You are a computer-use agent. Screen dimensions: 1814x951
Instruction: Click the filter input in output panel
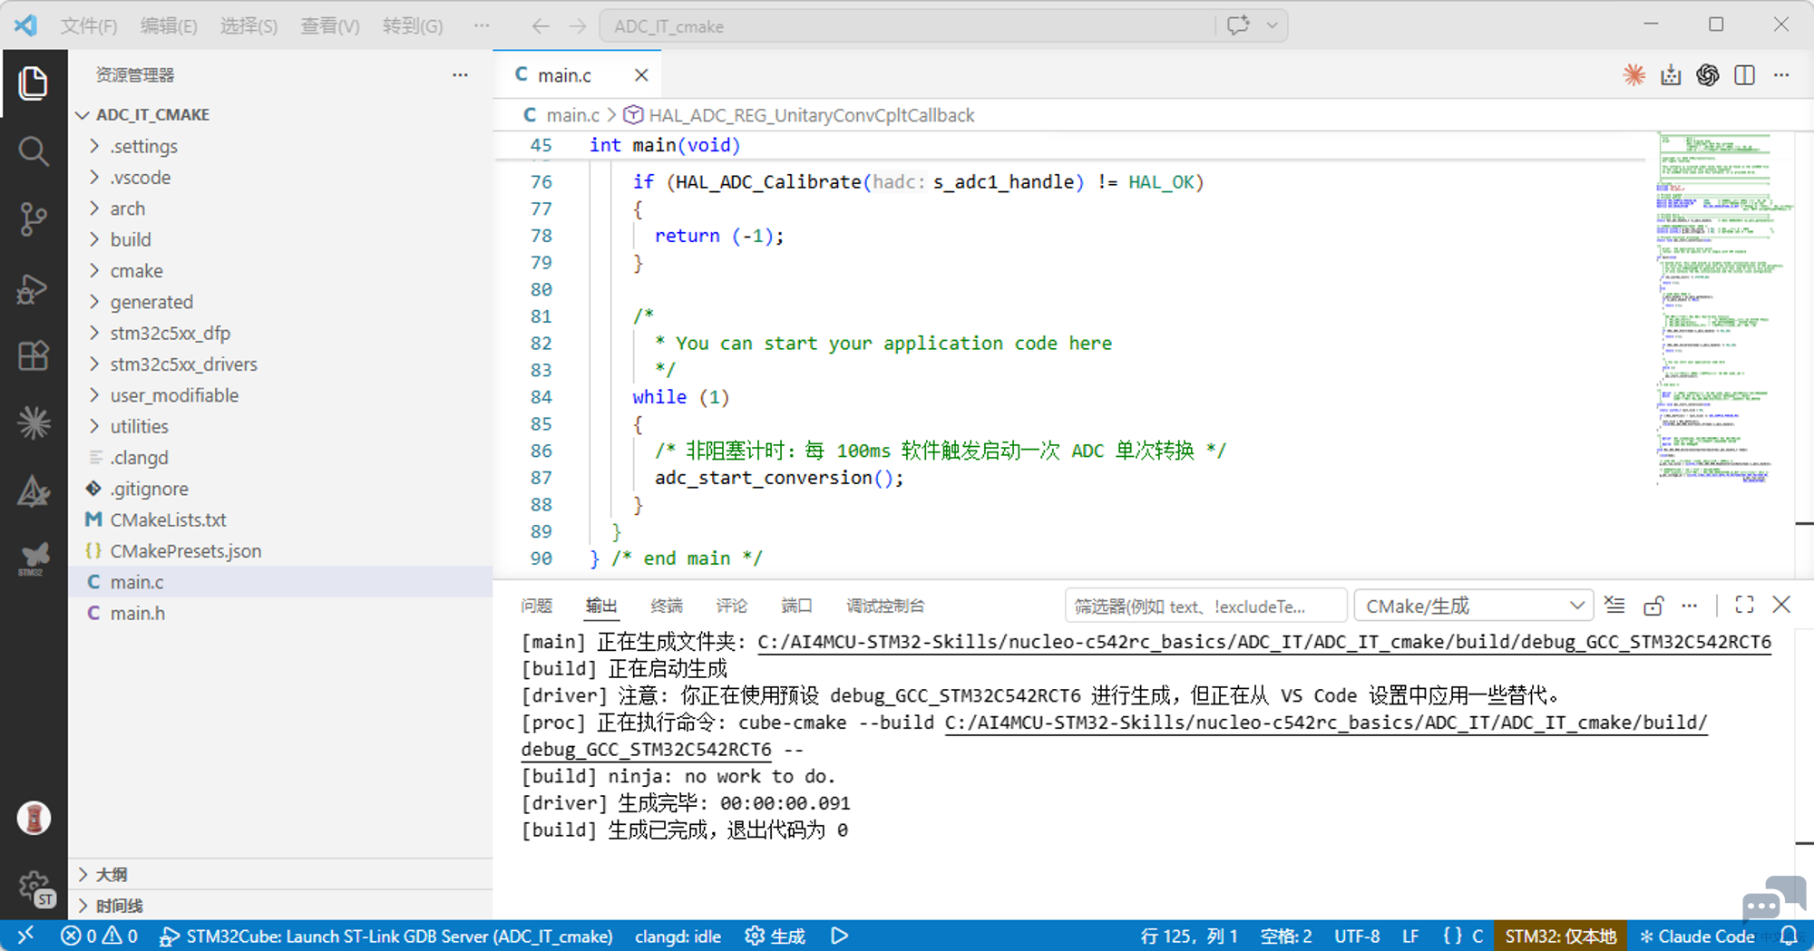[x=1205, y=606]
